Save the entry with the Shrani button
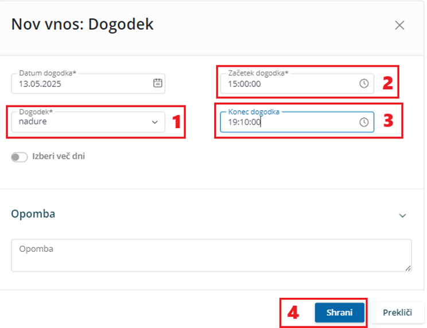 pyautogui.click(x=340, y=313)
